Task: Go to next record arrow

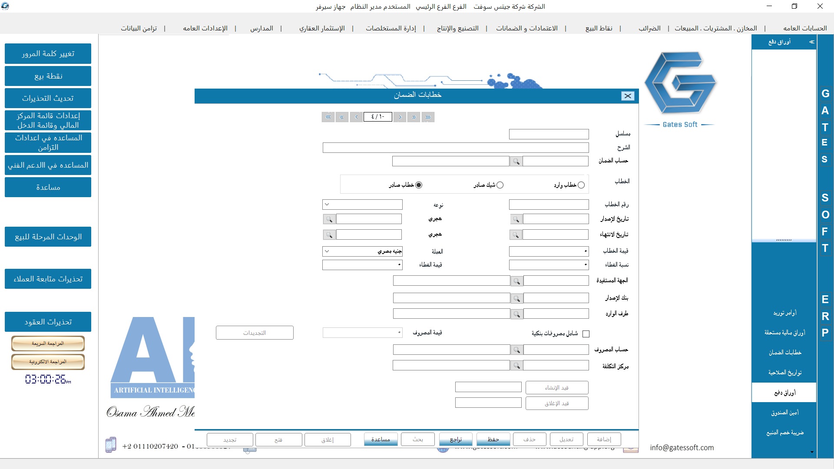Action: (400, 117)
